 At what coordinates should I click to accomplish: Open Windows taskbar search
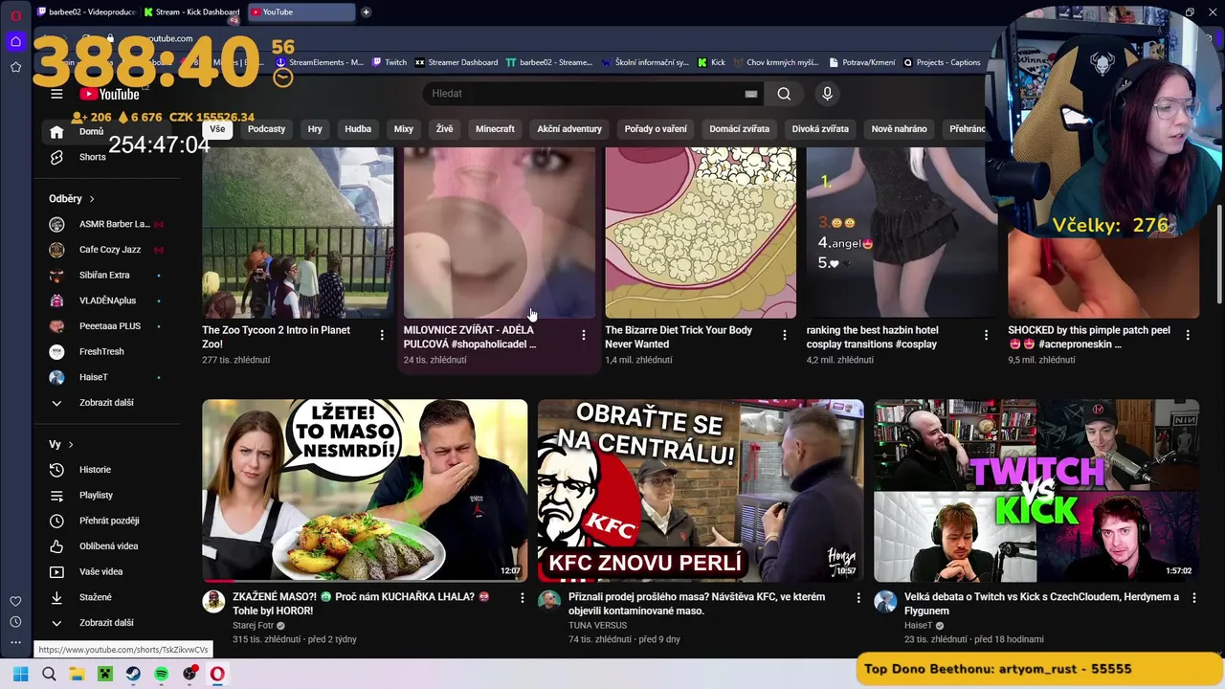pyautogui.click(x=49, y=674)
